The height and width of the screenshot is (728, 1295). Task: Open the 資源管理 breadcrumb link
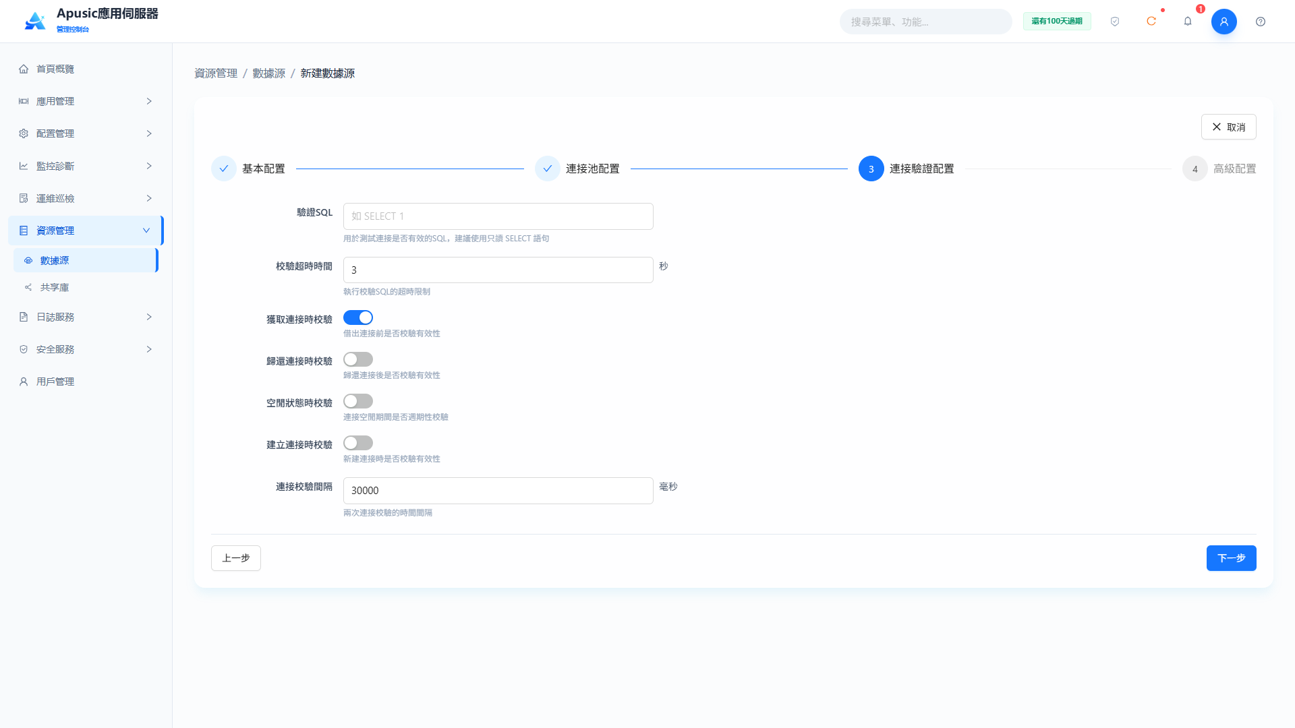[216, 73]
